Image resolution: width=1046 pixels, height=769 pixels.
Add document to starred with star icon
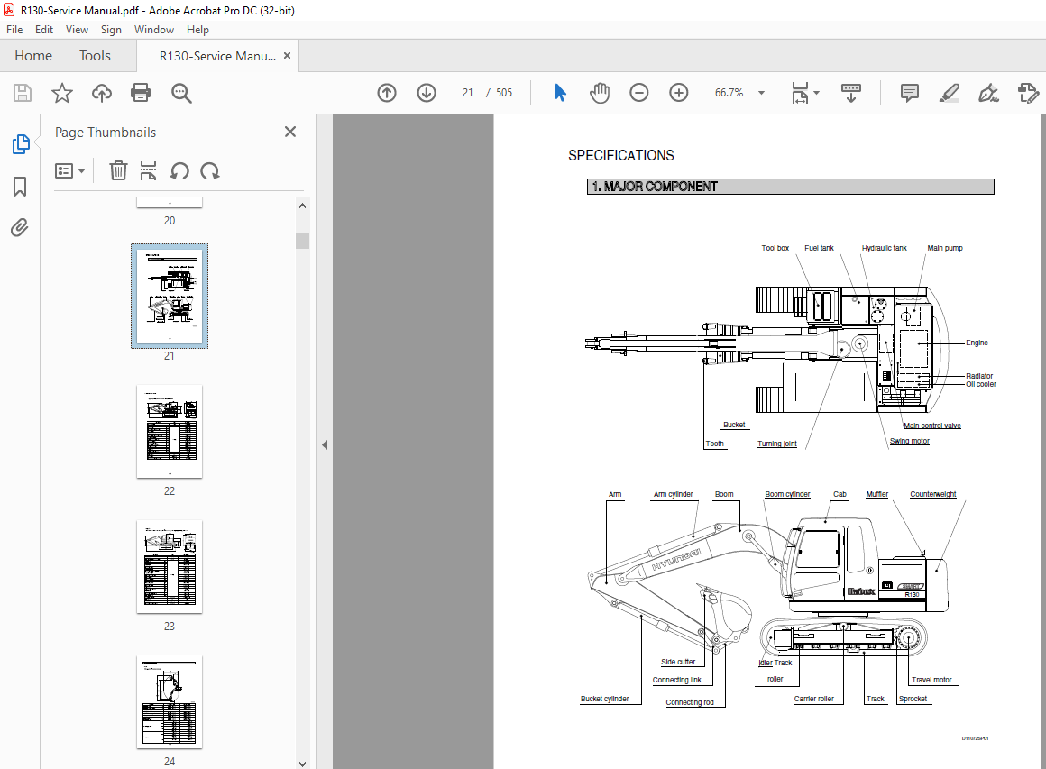pos(62,93)
